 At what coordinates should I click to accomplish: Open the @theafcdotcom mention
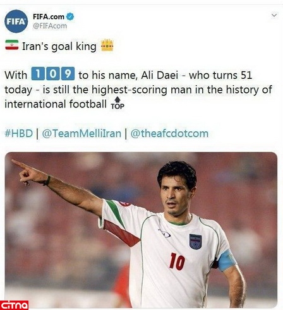point(169,133)
